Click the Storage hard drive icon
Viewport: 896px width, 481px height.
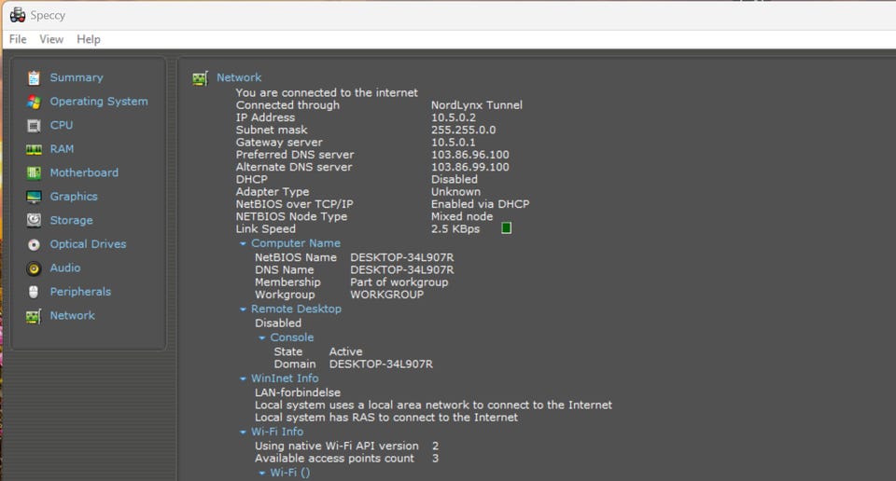coord(34,220)
